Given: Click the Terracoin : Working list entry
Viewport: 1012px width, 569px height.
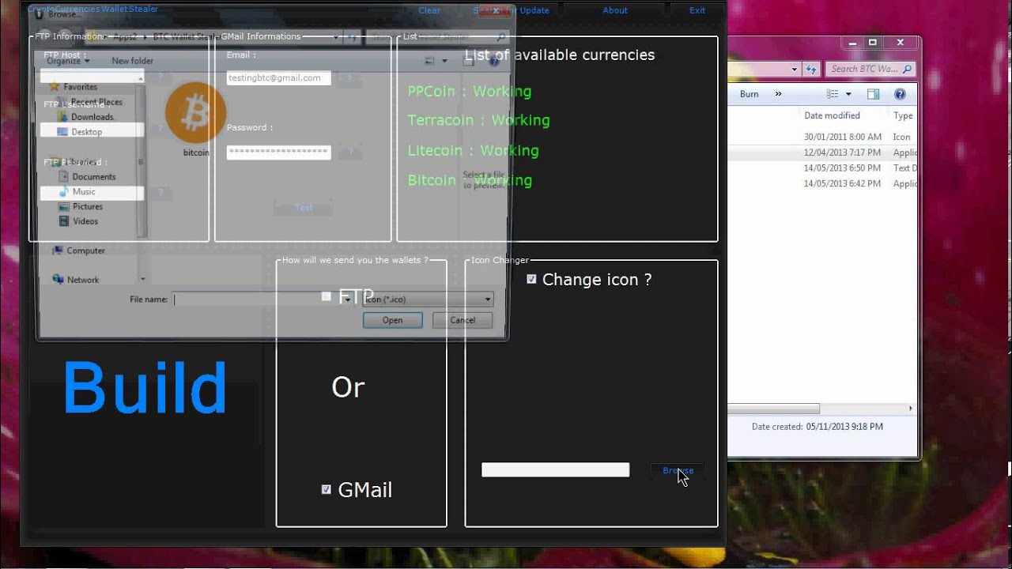Looking at the screenshot, I should (x=478, y=120).
